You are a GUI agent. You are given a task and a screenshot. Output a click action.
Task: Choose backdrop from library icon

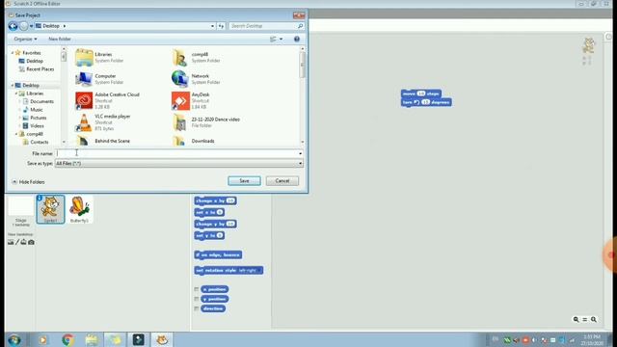(x=11, y=242)
